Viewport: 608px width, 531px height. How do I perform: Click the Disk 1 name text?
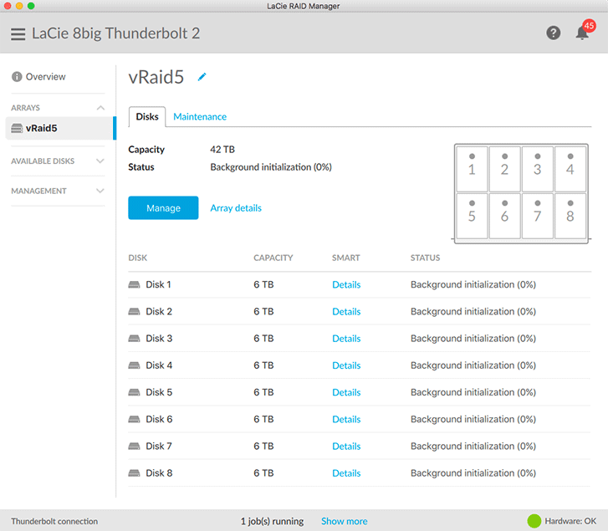[158, 284]
